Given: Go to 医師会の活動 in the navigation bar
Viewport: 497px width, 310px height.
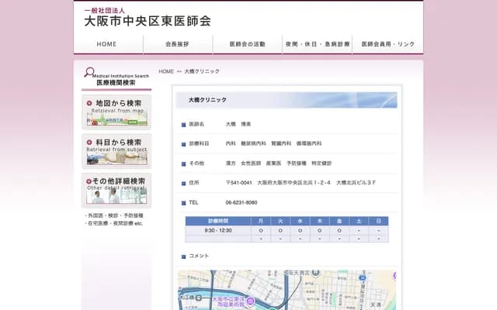Looking at the screenshot, I should (248, 45).
